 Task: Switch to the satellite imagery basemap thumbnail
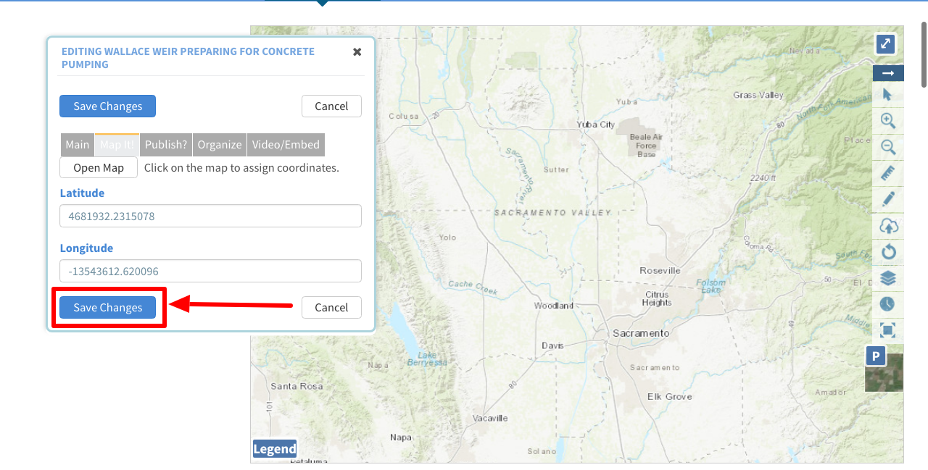coord(884,372)
